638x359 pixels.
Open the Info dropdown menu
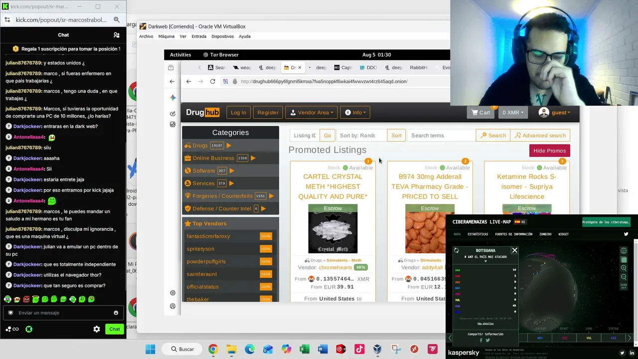[355, 113]
